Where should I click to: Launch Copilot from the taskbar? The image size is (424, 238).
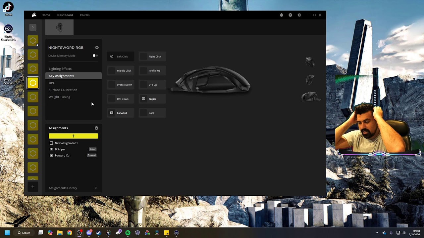click(x=50, y=233)
